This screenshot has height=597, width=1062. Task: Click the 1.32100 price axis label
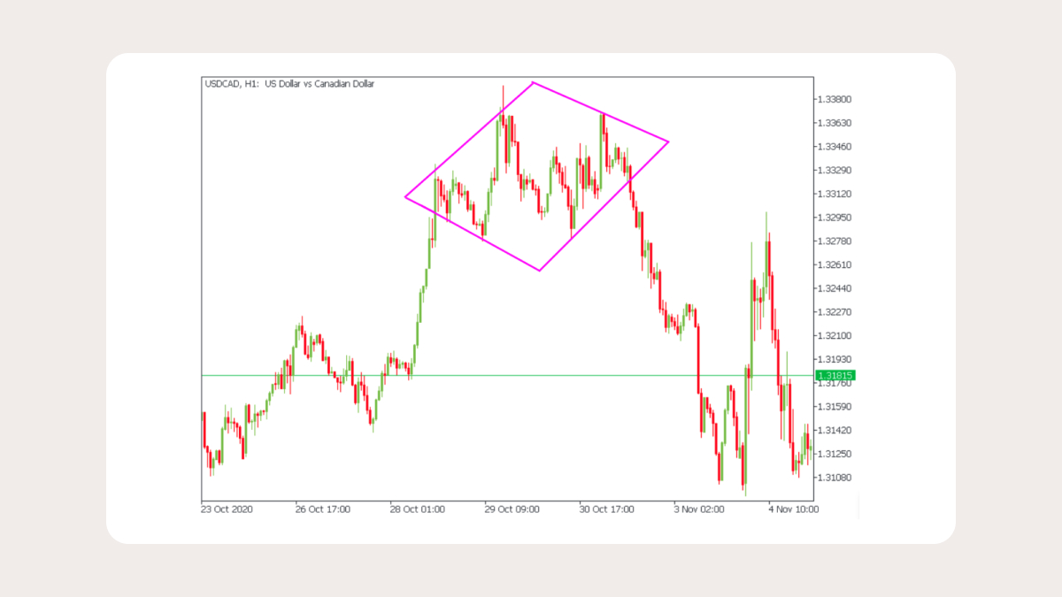tap(835, 335)
